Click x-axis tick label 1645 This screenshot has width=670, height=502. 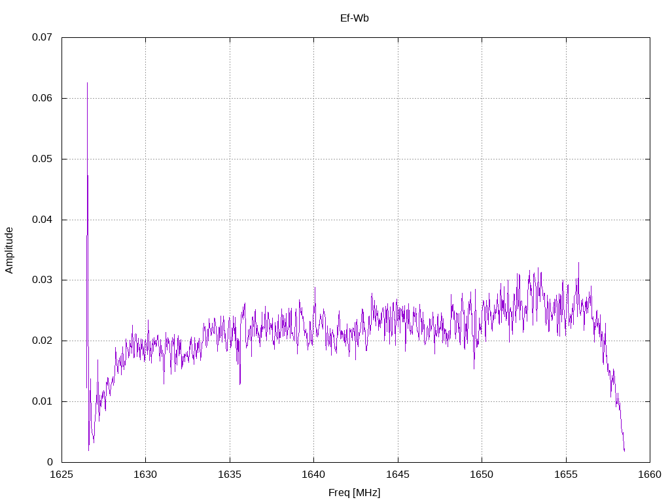(x=398, y=475)
